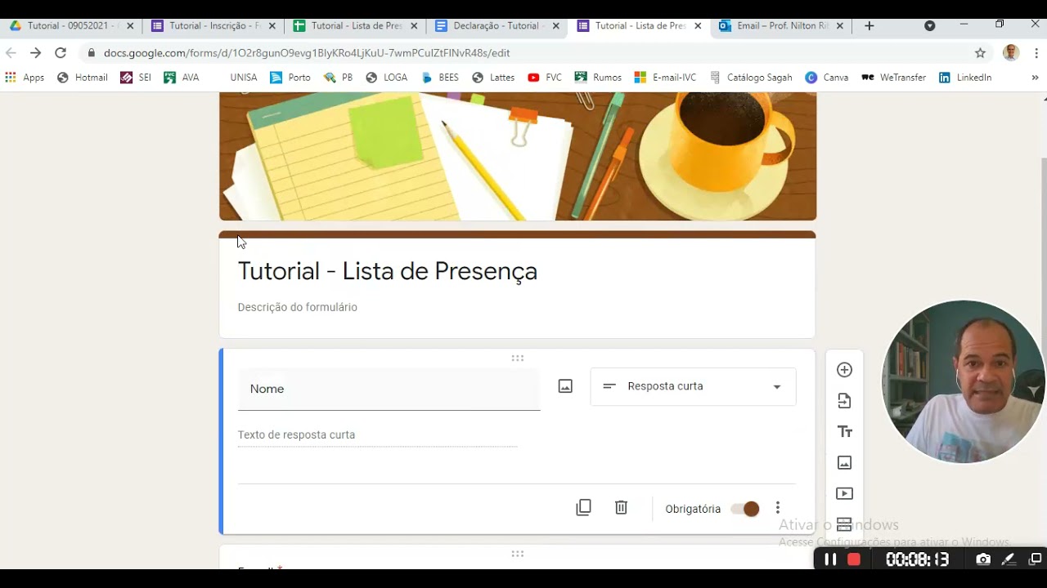Image resolution: width=1047 pixels, height=588 pixels.
Task: Switch to Declaração - Tutorial Docs tab
Action: click(497, 26)
